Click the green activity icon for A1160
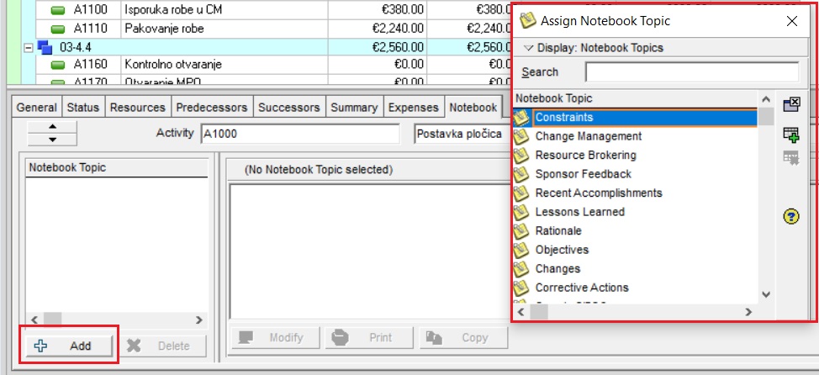This screenshot has width=819, height=375. [x=58, y=64]
